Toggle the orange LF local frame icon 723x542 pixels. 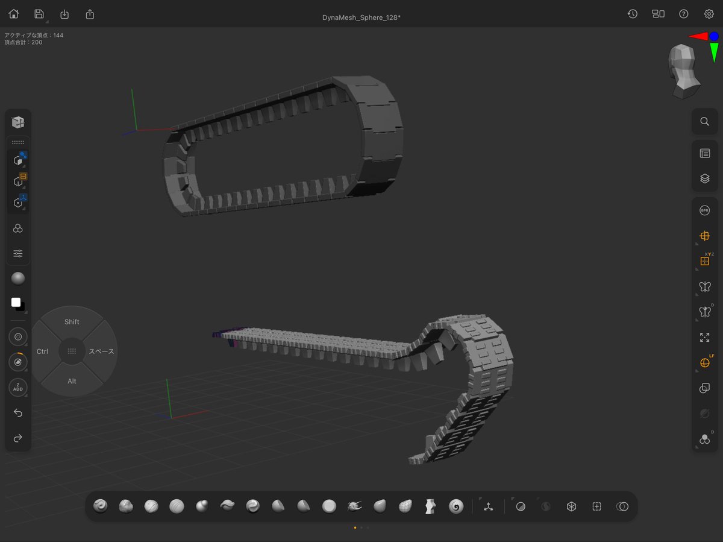tap(704, 363)
